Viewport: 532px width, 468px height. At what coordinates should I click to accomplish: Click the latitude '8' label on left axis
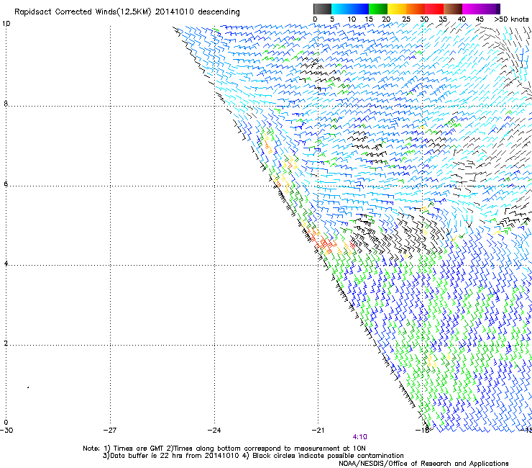[x=6, y=104]
